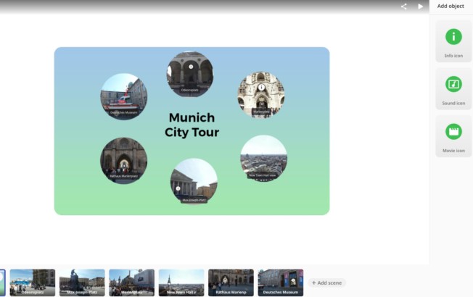Click the share icon in top bar

click(x=404, y=7)
